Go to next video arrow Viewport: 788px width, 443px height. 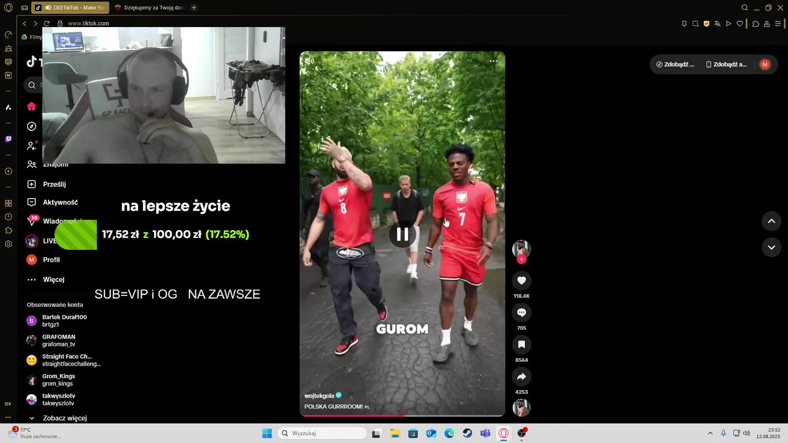pyautogui.click(x=771, y=247)
